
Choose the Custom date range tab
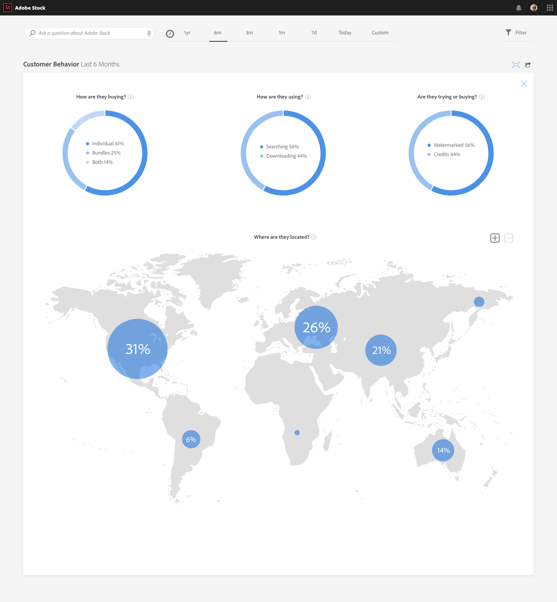[380, 33]
